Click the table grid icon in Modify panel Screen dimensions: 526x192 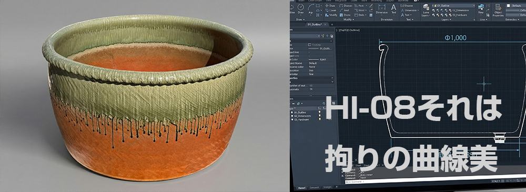pos(371,15)
